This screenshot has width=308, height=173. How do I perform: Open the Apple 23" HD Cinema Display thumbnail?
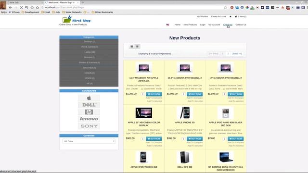pos(144,113)
